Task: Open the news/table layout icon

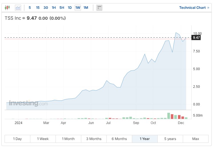Action: click(x=99, y=8)
